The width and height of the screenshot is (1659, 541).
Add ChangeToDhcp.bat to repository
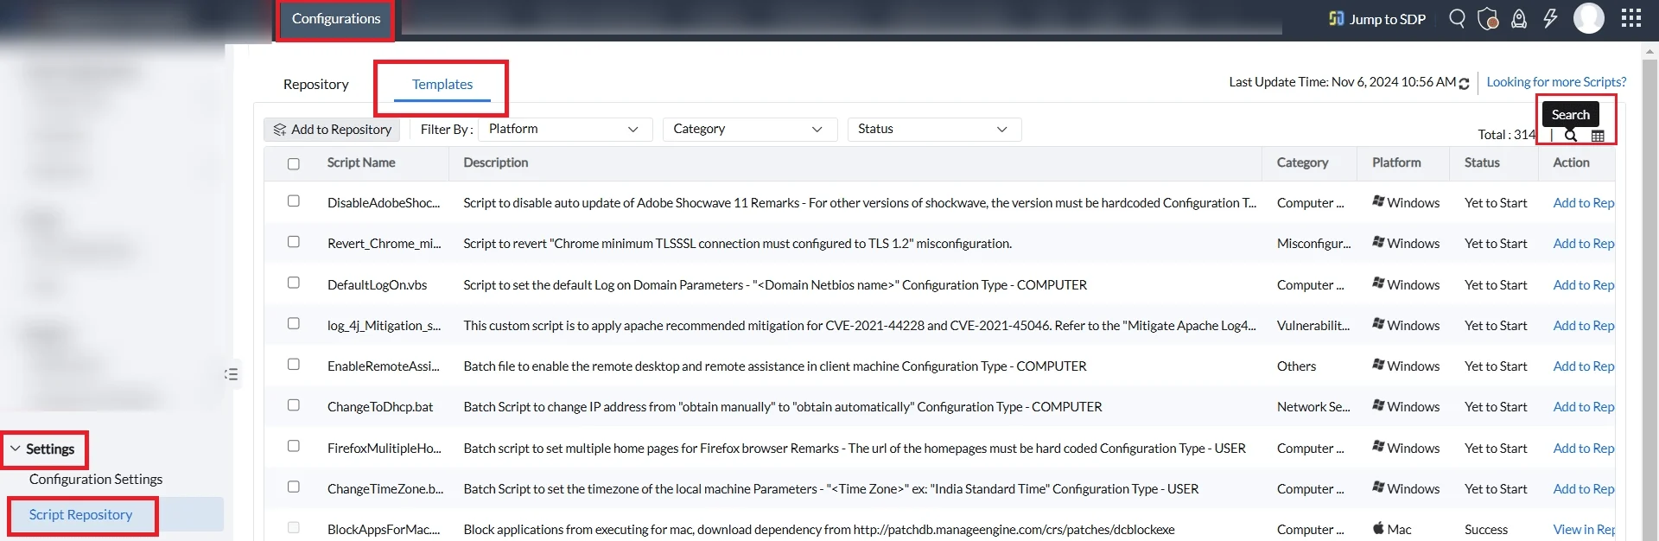pos(1583,406)
